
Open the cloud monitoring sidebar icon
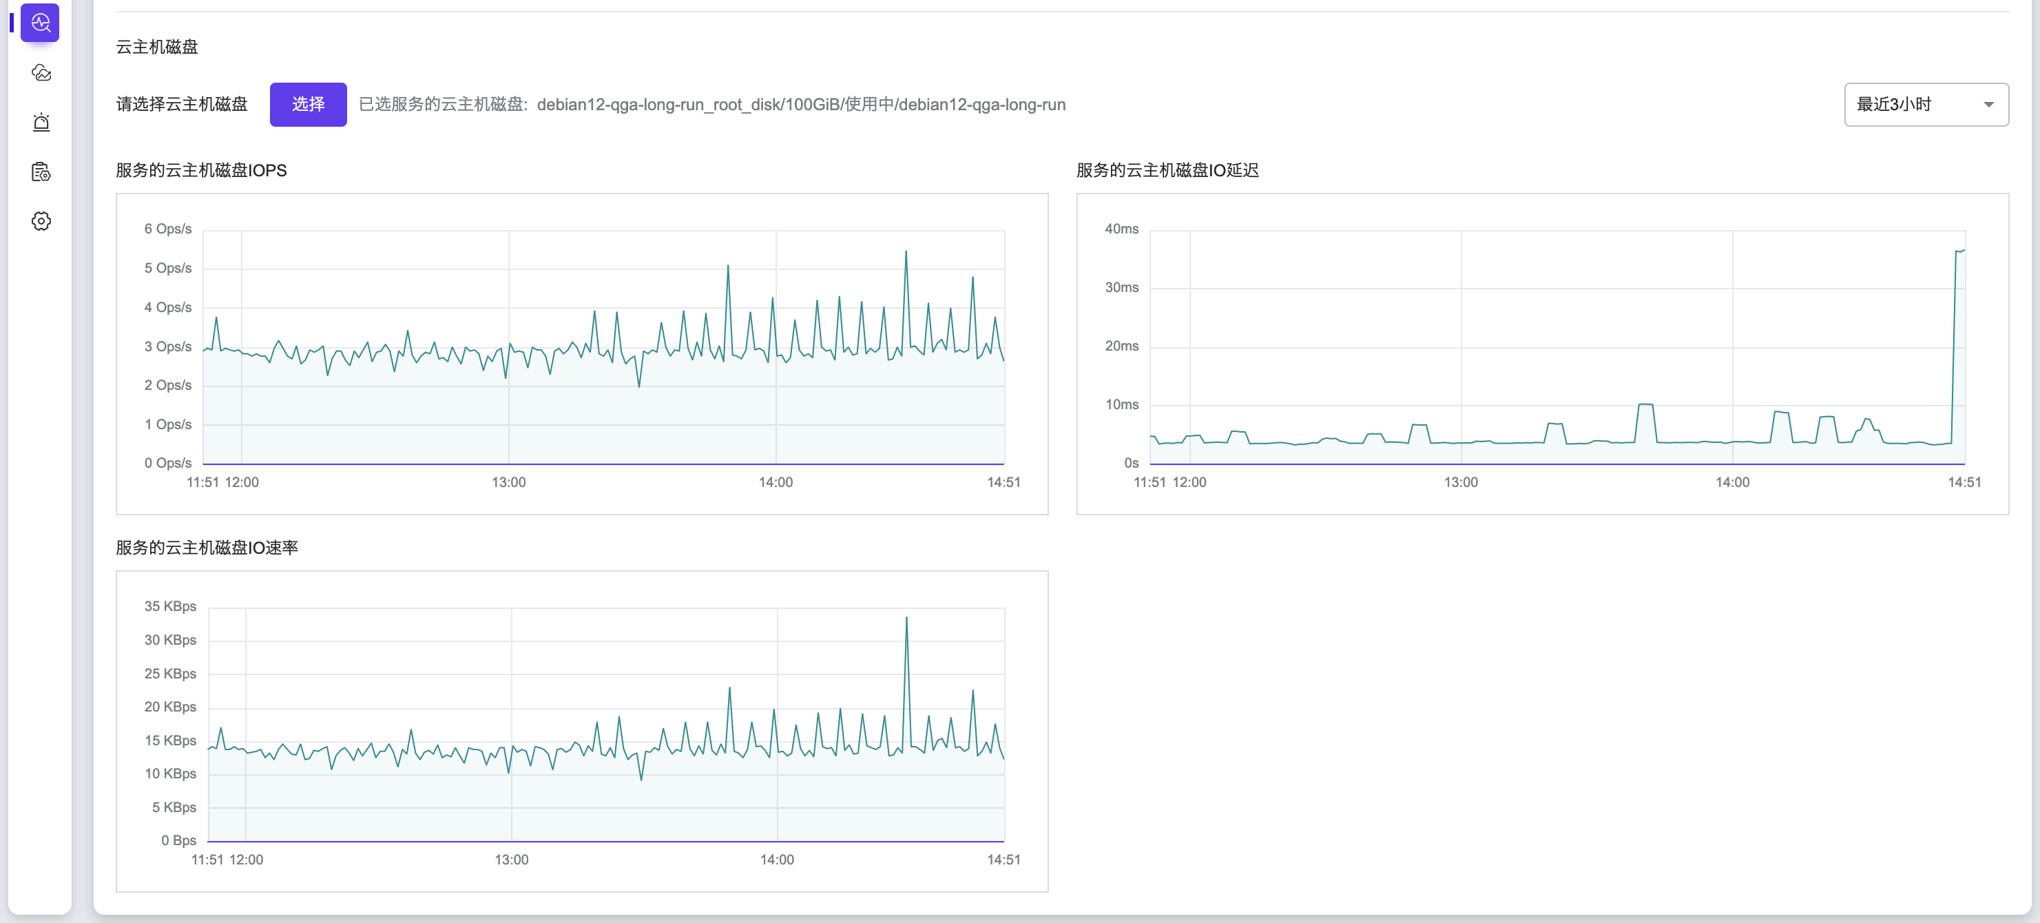point(41,73)
